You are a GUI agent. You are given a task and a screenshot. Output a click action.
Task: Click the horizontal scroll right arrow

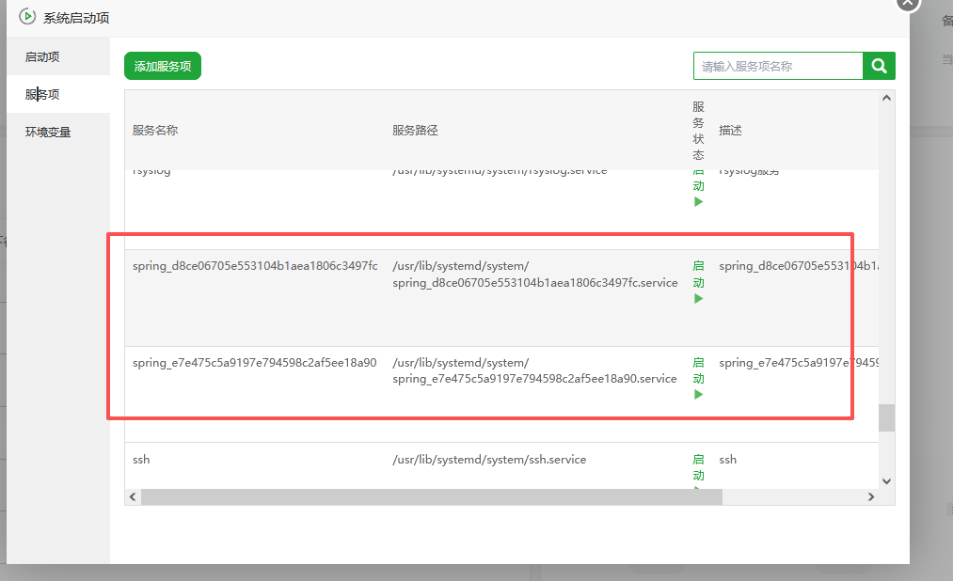871,496
